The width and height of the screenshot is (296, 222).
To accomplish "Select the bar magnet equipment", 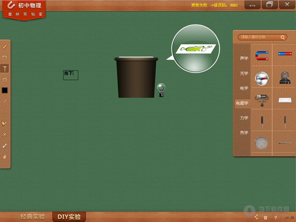I will (285, 53).
